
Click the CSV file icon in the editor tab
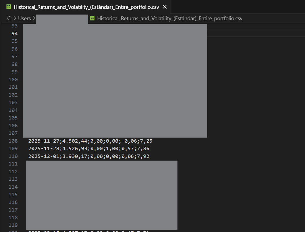pyautogui.click(x=9, y=7)
